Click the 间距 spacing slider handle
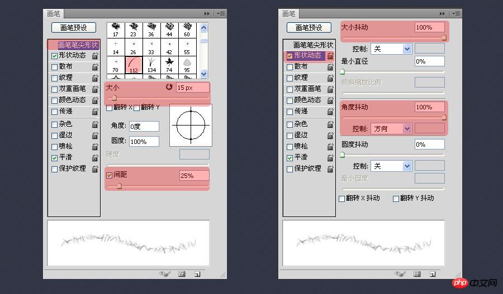Viewport: 503px width, 294px height. tap(120, 186)
